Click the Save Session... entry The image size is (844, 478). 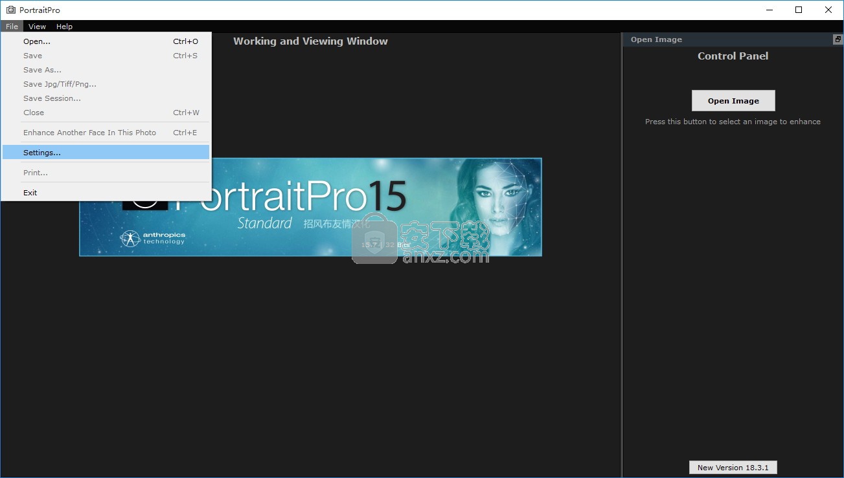[106, 98]
